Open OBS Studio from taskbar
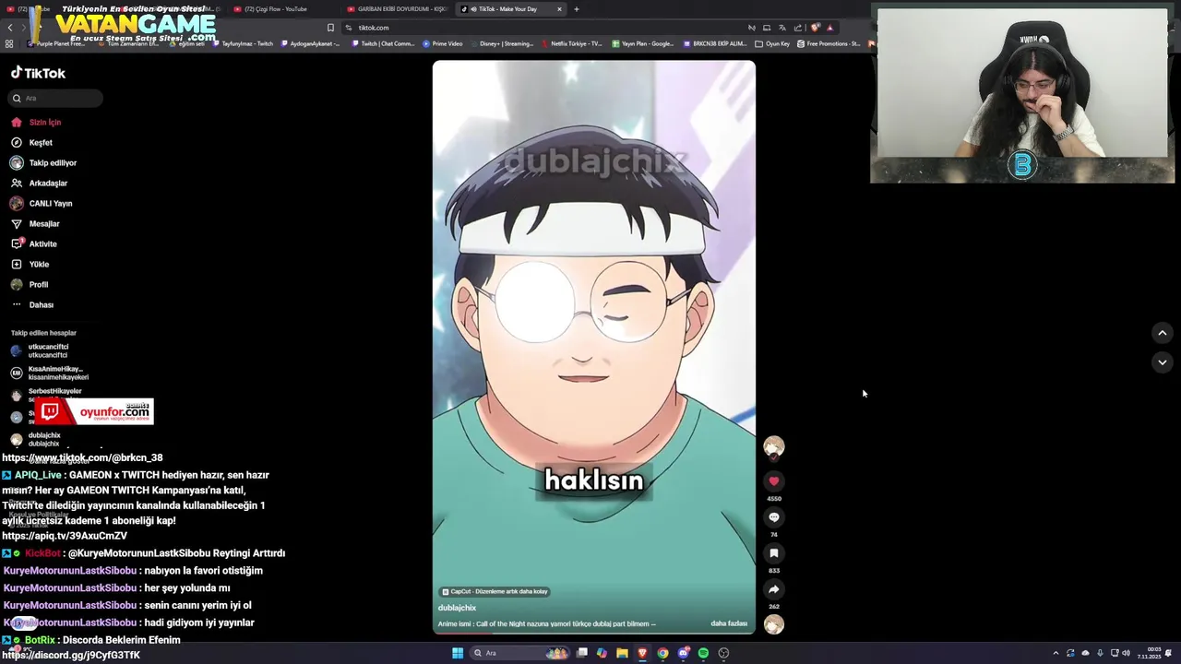Screen dimensions: 1181x664 pos(723,653)
